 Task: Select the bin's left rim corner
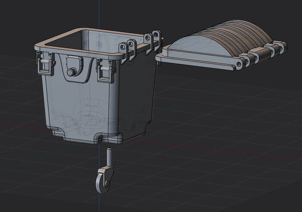pos(37,46)
